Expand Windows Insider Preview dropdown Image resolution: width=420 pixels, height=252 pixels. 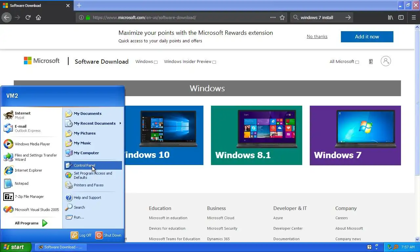coord(190,62)
